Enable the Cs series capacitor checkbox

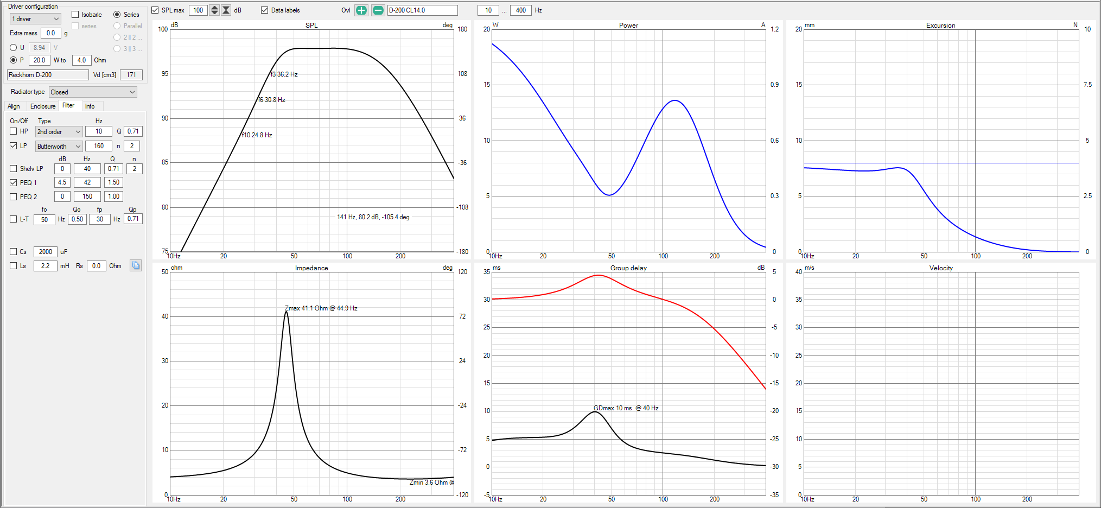pos(14,252)
